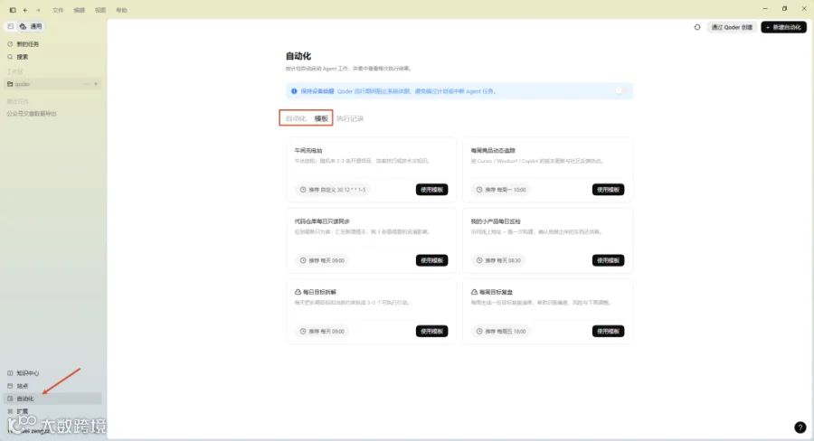Open the help question mark button
Image resolution: width=814 pixels, height=441 pixels.
coord(800,427)
